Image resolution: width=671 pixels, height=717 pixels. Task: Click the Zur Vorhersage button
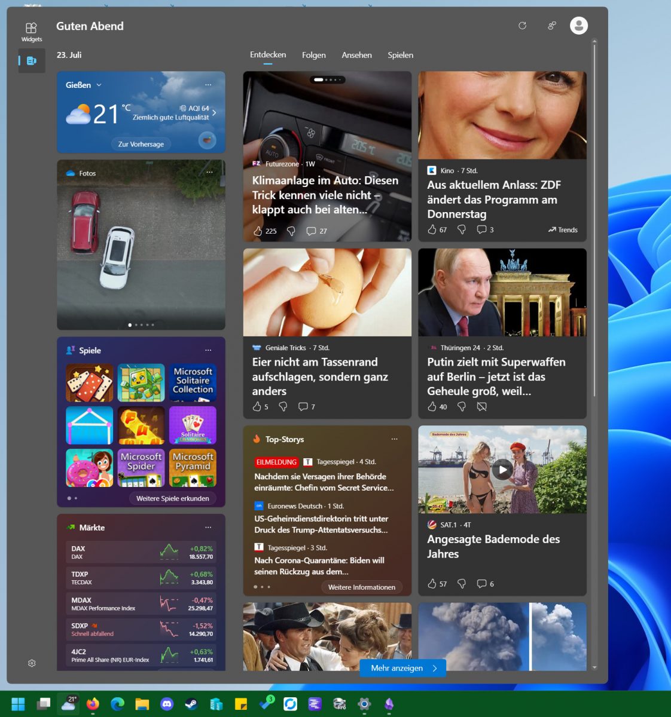coord(141,143)
